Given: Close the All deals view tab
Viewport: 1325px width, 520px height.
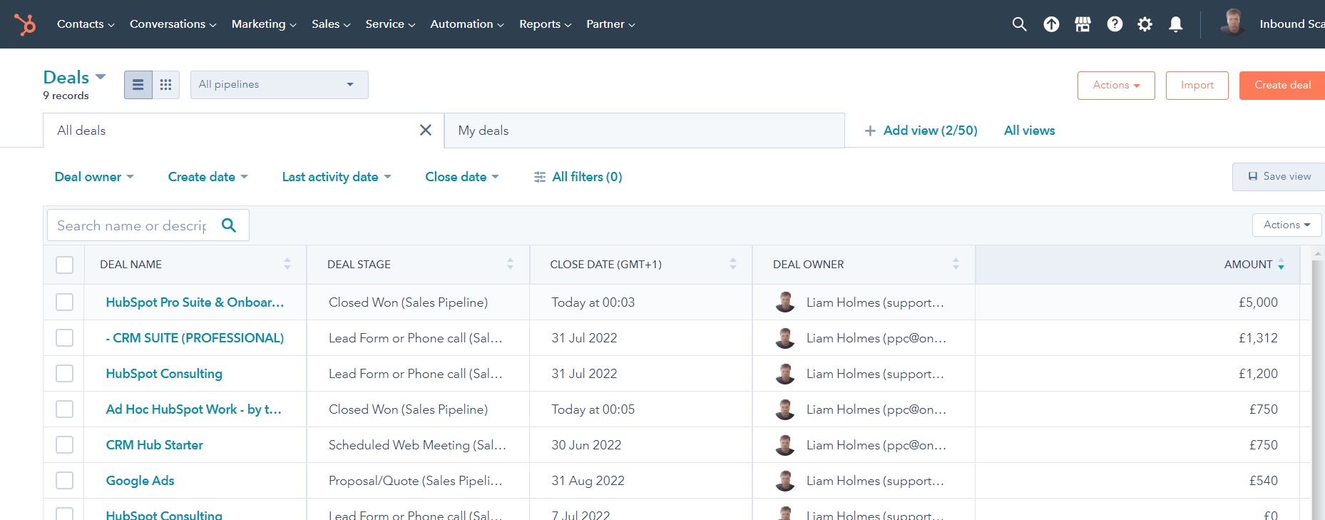Looking at the screenshot, I should coord(426,130).
